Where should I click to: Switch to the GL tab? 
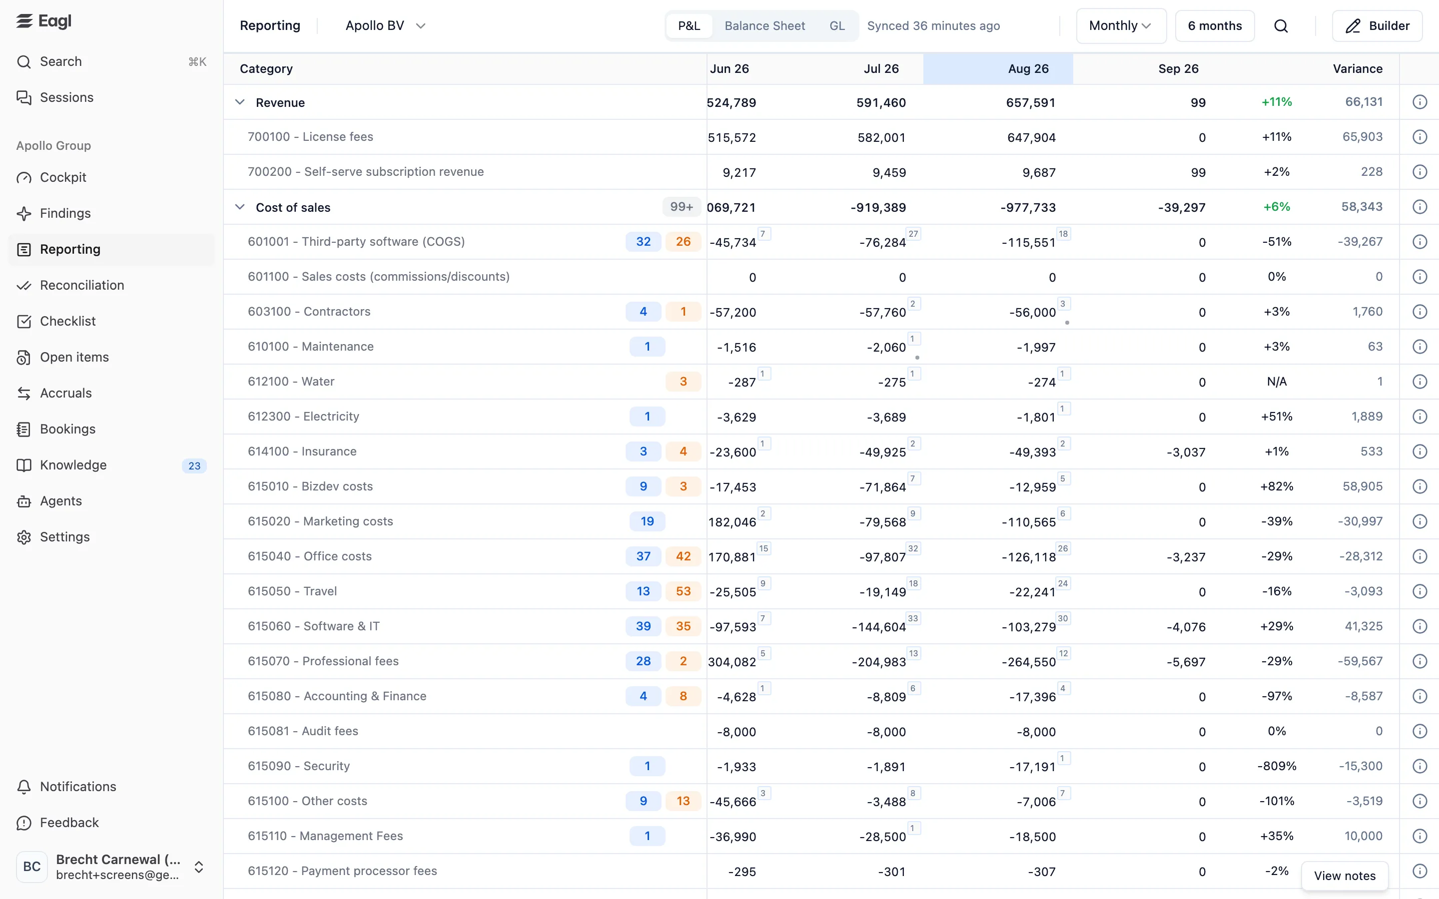pyautogui.click(x=836, y=26)
